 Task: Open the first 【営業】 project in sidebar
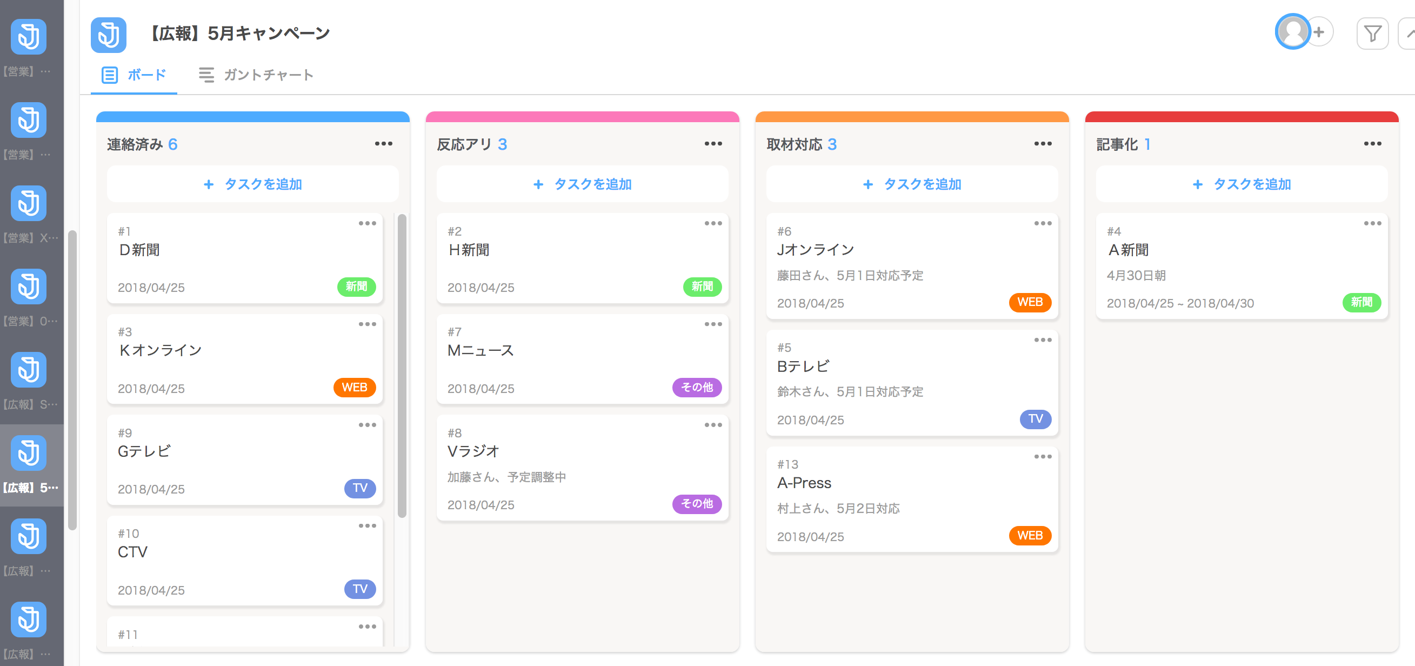pos(29,46)
